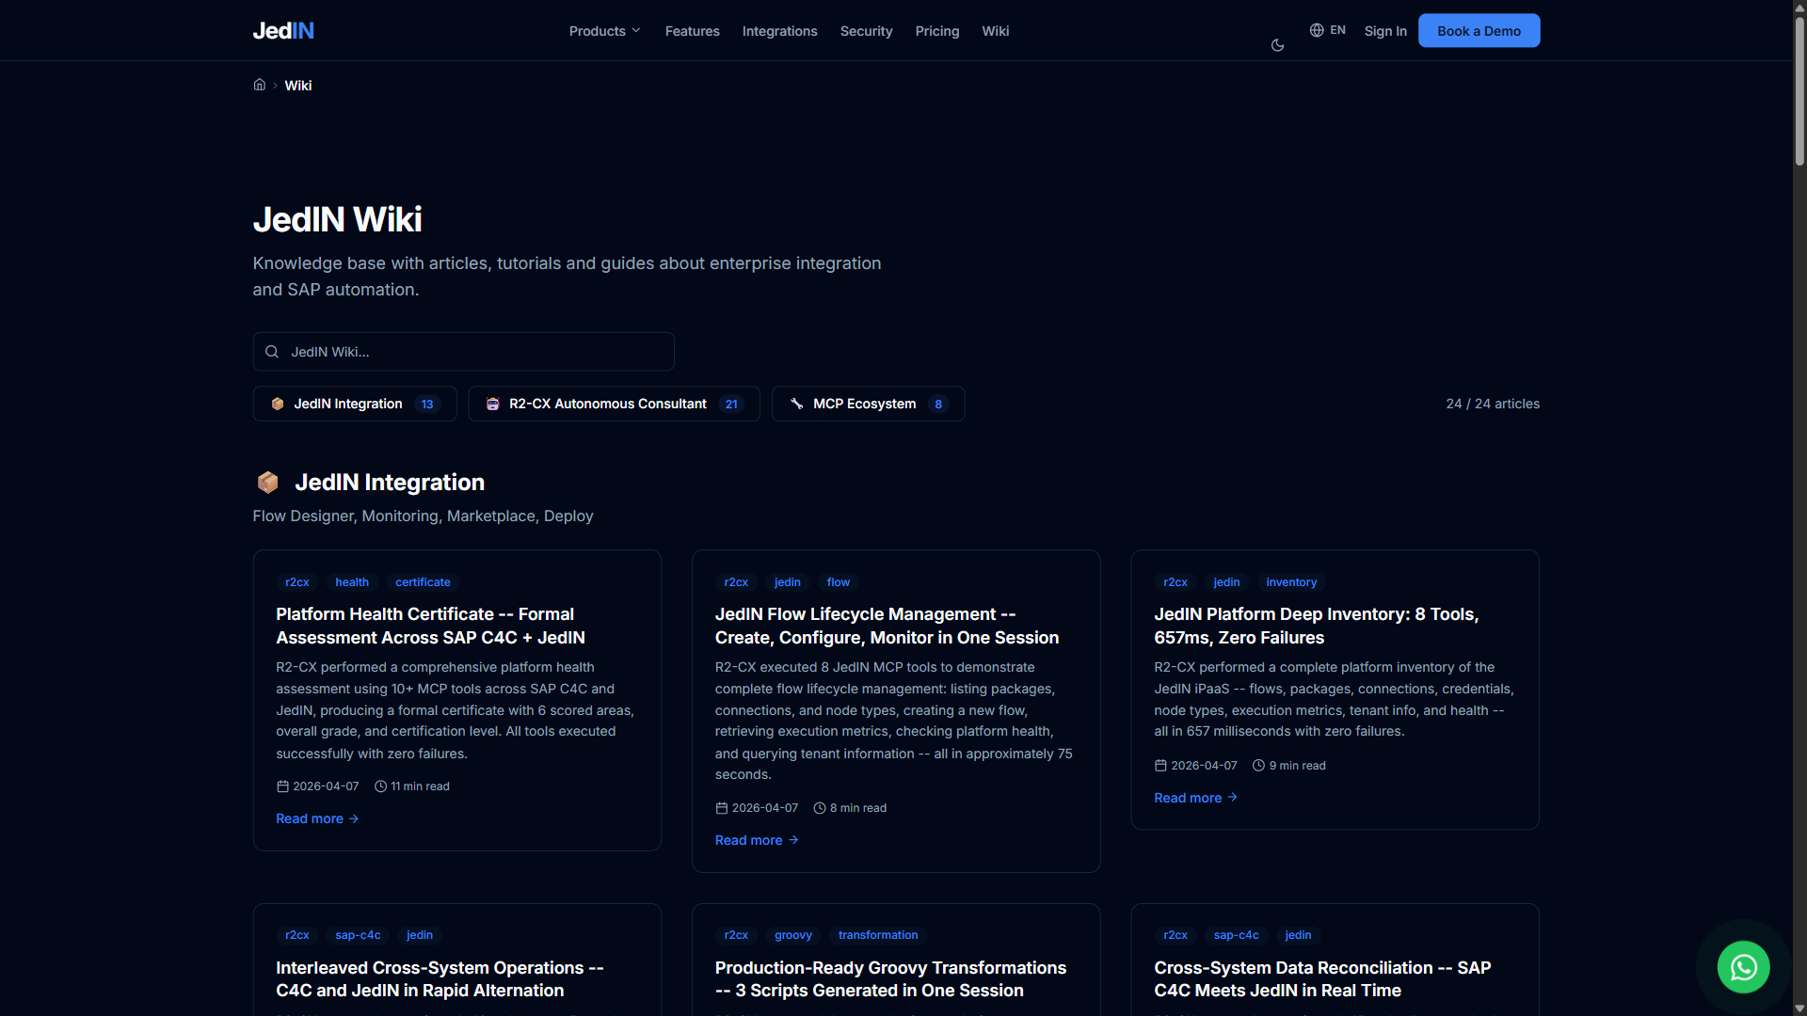
Task: Go to the Pricing page
Action: click(936, 31)
